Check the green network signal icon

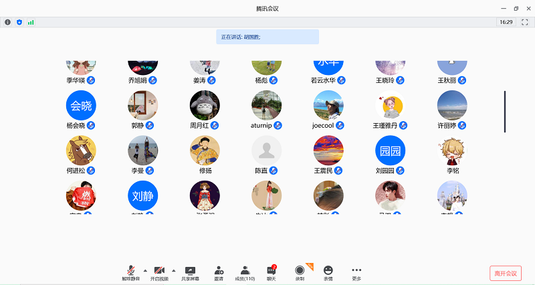[30, 22]
